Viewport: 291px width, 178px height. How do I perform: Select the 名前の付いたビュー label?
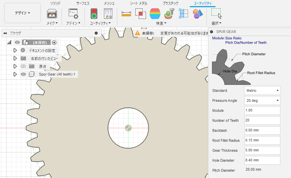[44, 59]
